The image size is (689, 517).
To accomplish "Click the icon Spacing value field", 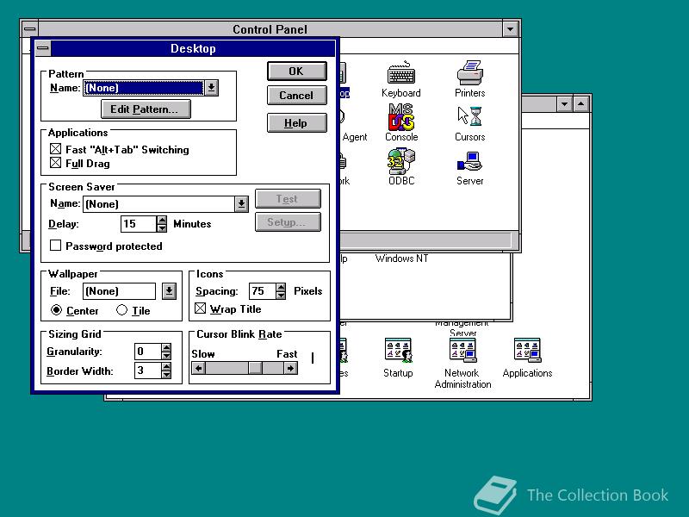I will [x=263, y=291].
